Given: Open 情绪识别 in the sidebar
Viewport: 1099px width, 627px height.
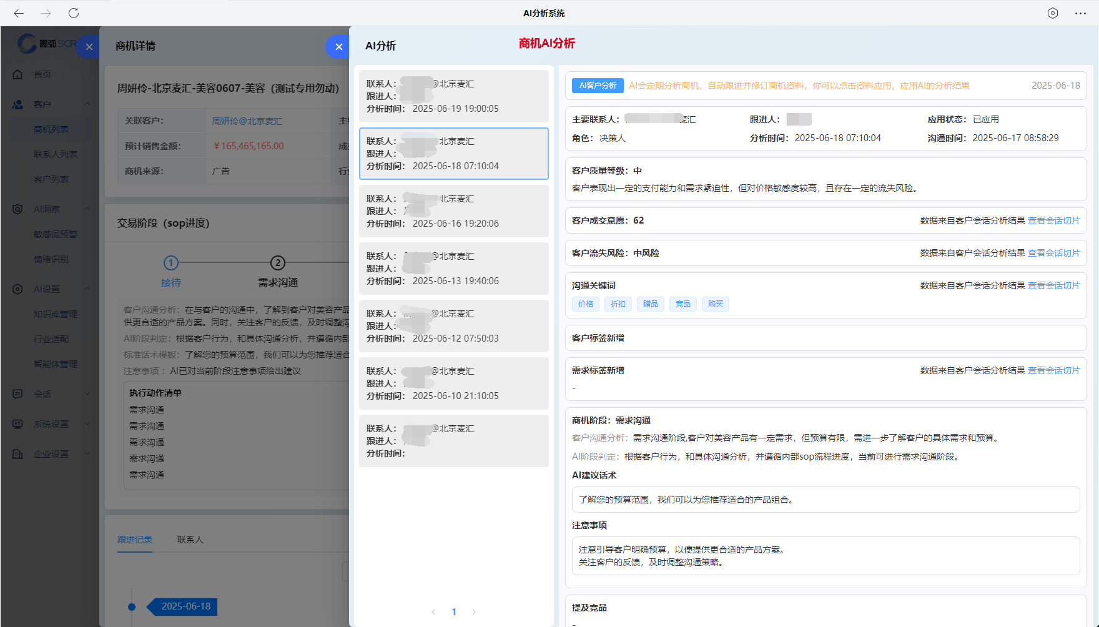Looking at the screenshot, I should pyautogui.click(x=51, y=259).
